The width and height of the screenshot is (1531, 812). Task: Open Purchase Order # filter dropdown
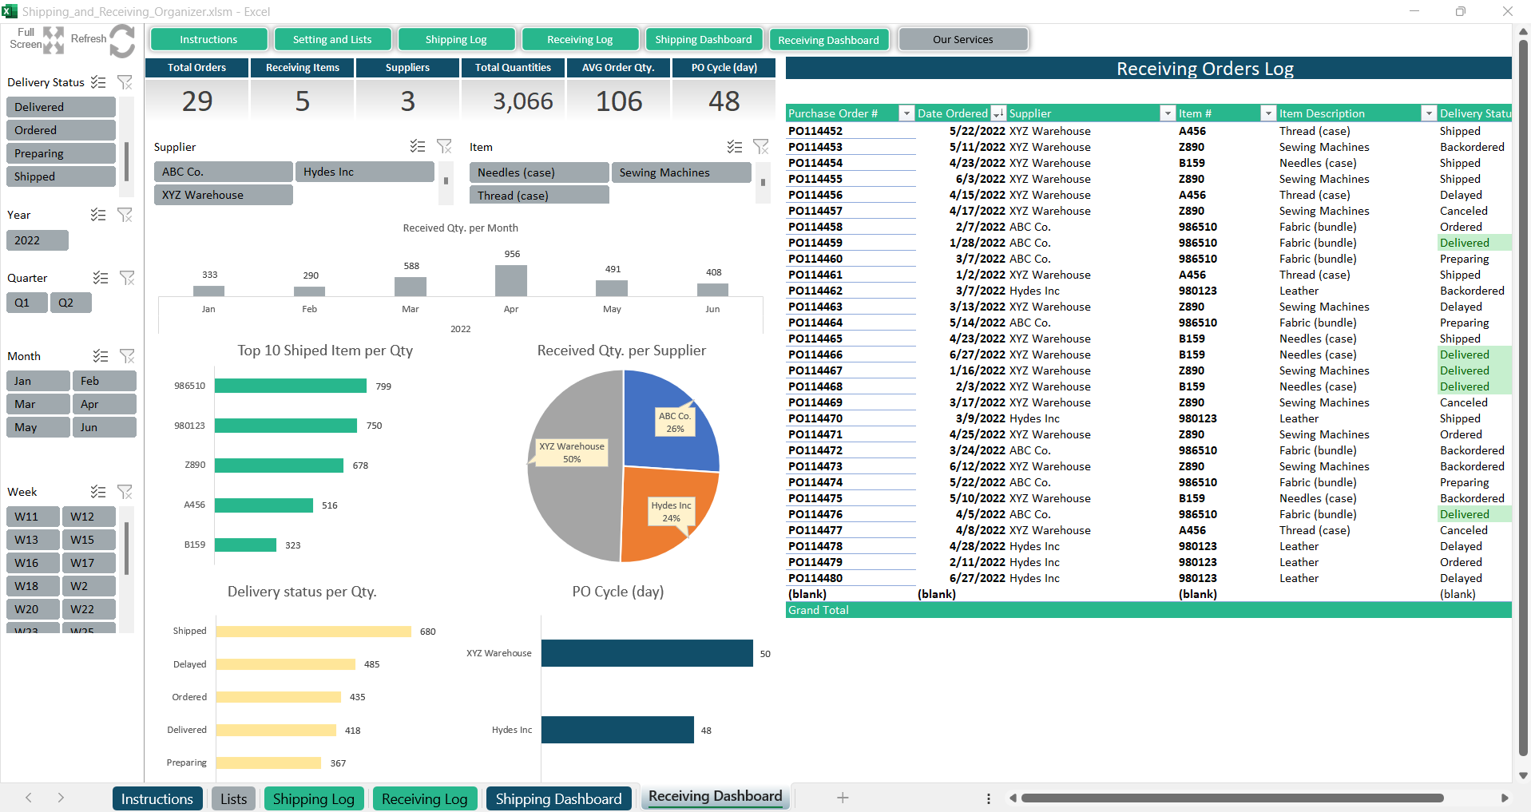(x=906, y=113)
